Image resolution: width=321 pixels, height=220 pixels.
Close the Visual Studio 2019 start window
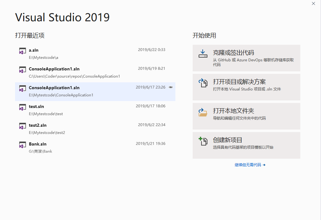(x=313, y=3)
